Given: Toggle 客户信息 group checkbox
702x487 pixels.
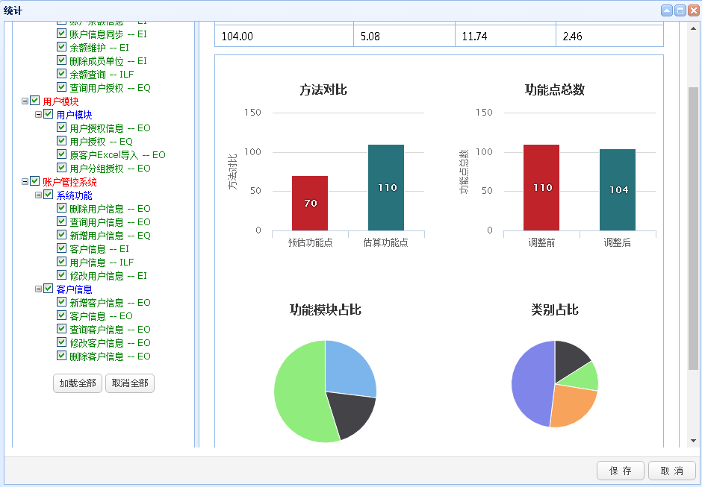Looking at the screenshot, I should pyautogui.click(x=49, y=289).
